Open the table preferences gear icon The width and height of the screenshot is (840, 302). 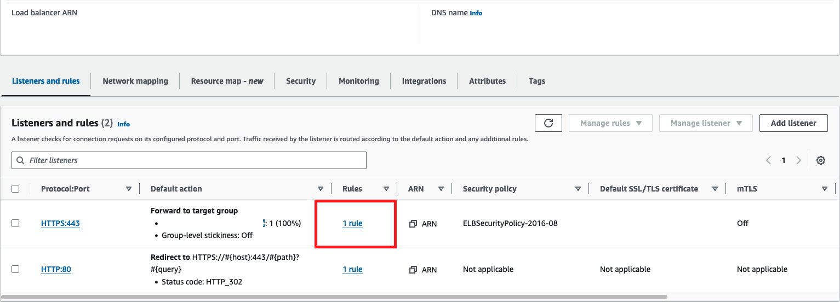[x=820, y=160]
